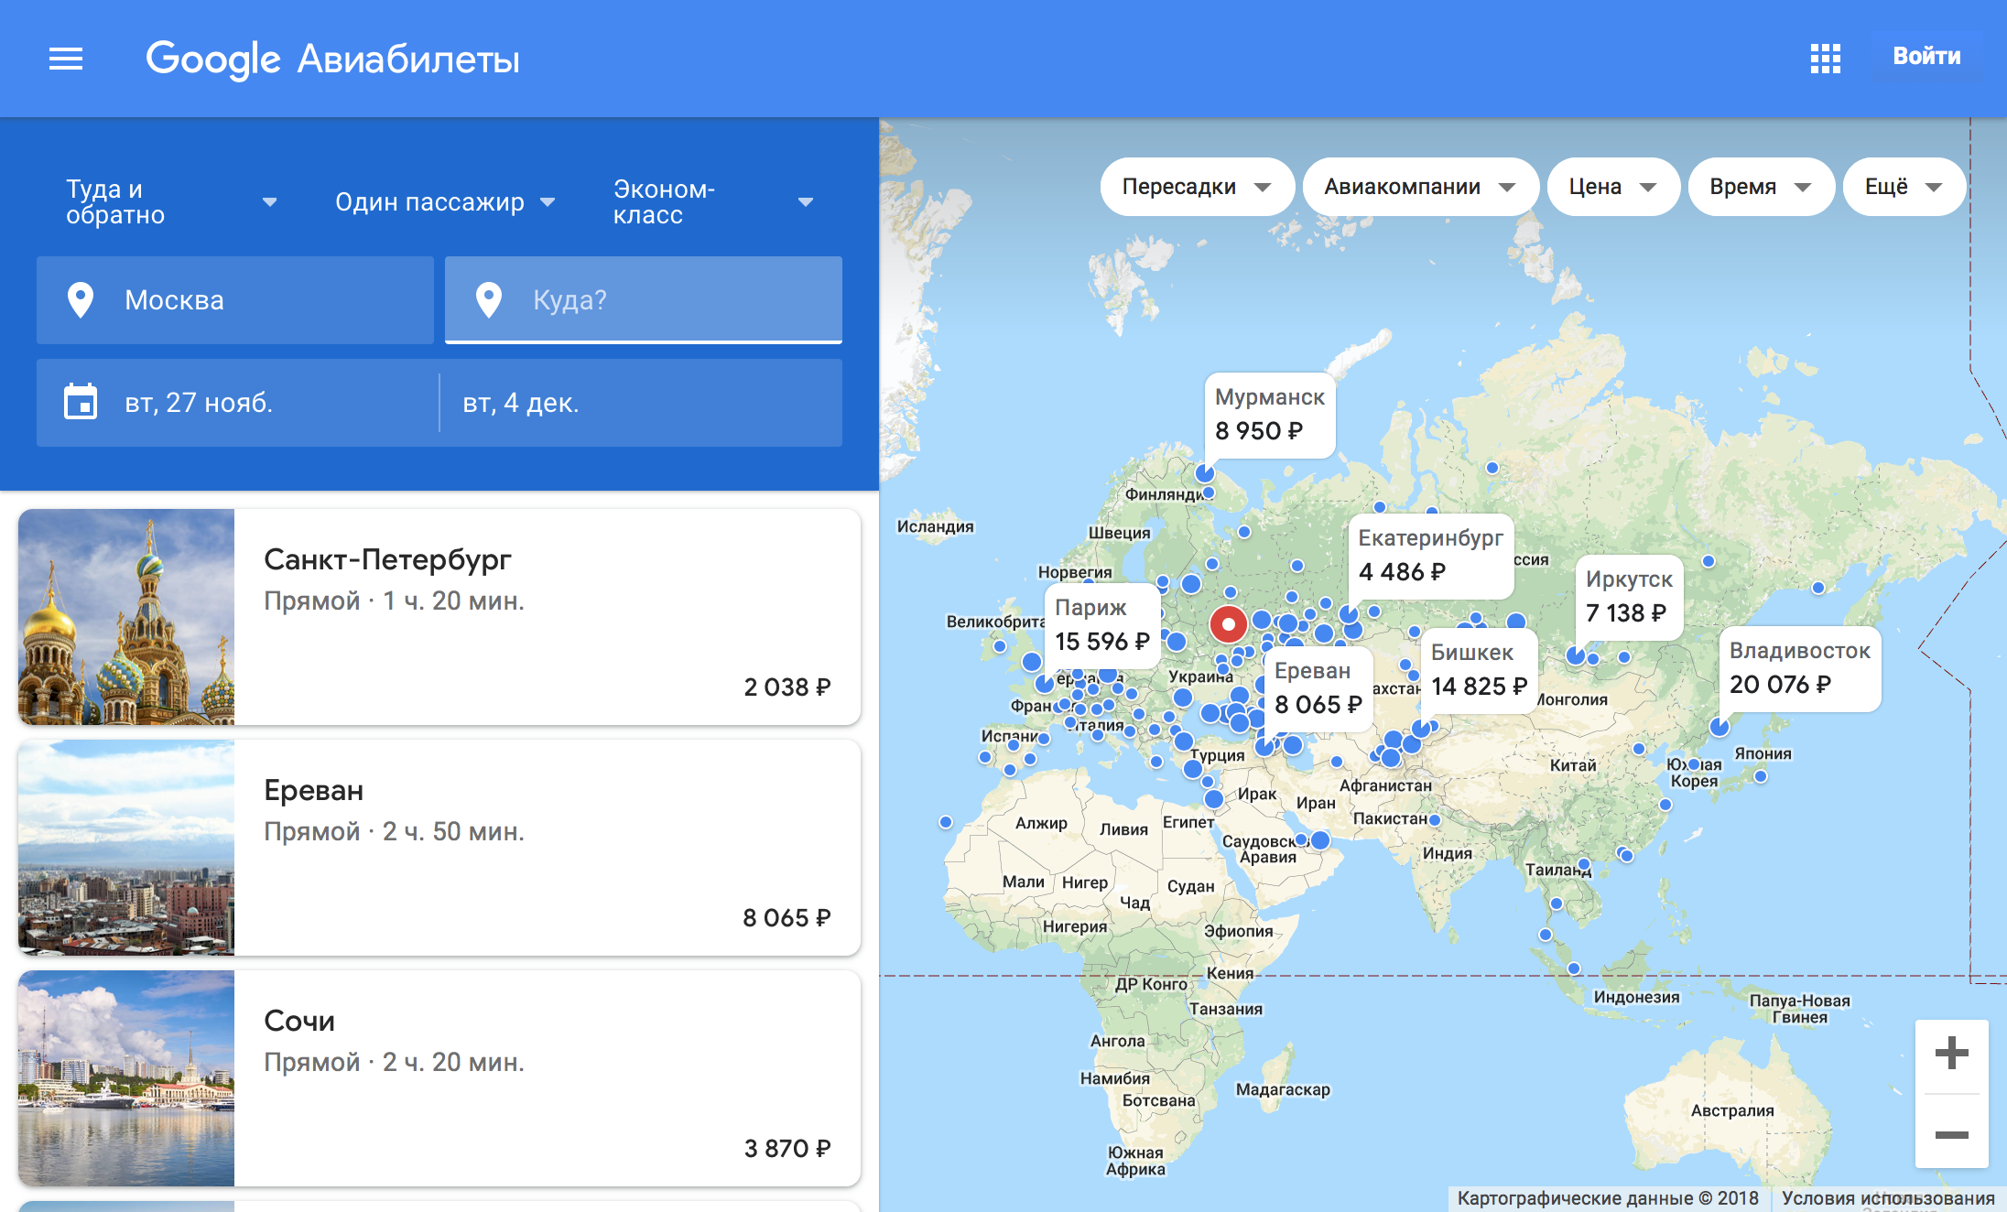Open the Ещё more filters menu
Image resolution: width=2007 pixels, height=1212 pixels.
click(x=1903, y=187)
